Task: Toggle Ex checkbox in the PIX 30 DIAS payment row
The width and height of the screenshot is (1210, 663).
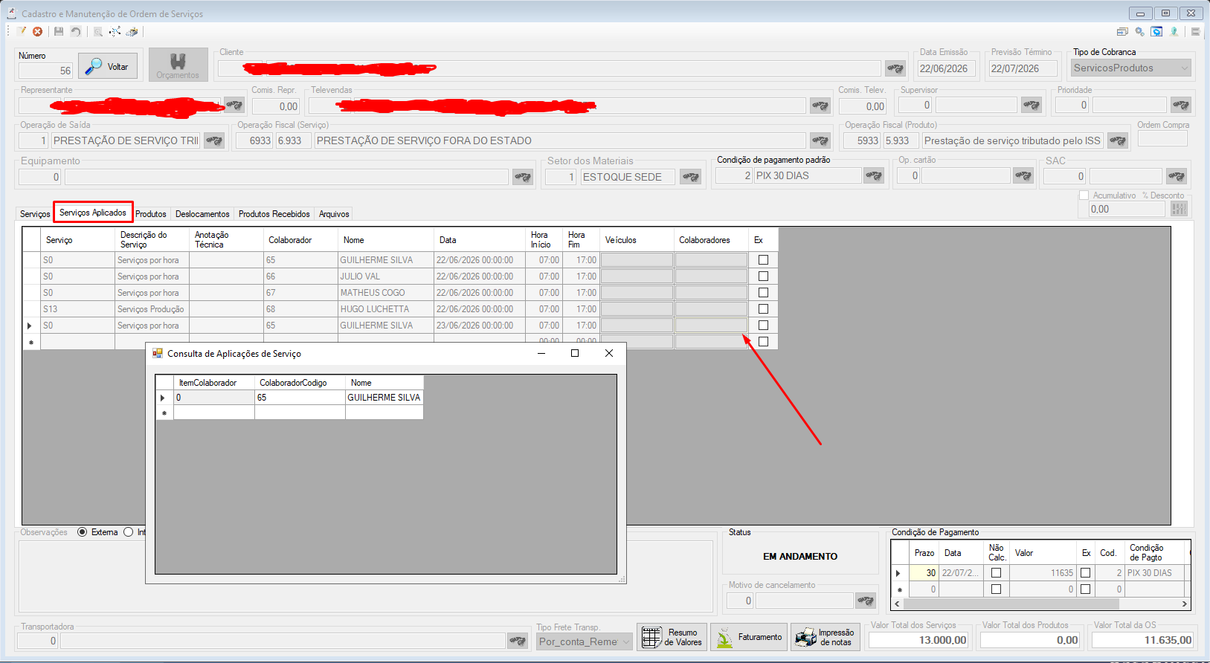Action: point(1086,573)
